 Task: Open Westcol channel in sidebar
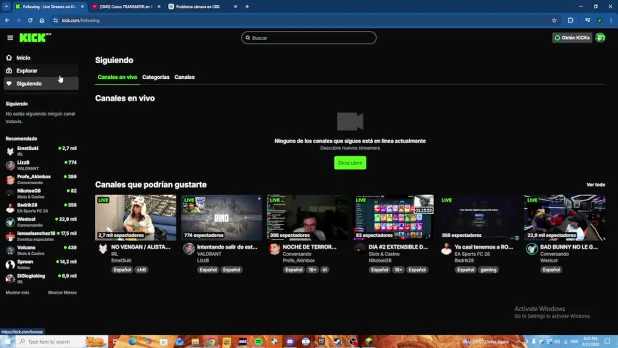[41, 222]
